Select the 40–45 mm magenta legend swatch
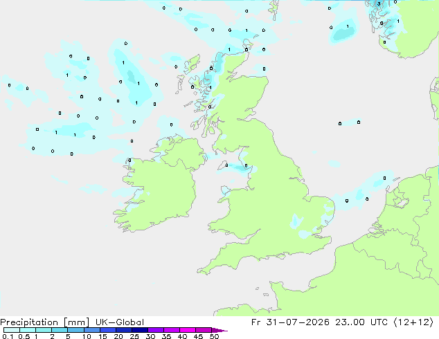Viewport: 439px width, 339px height. point(188,330)
